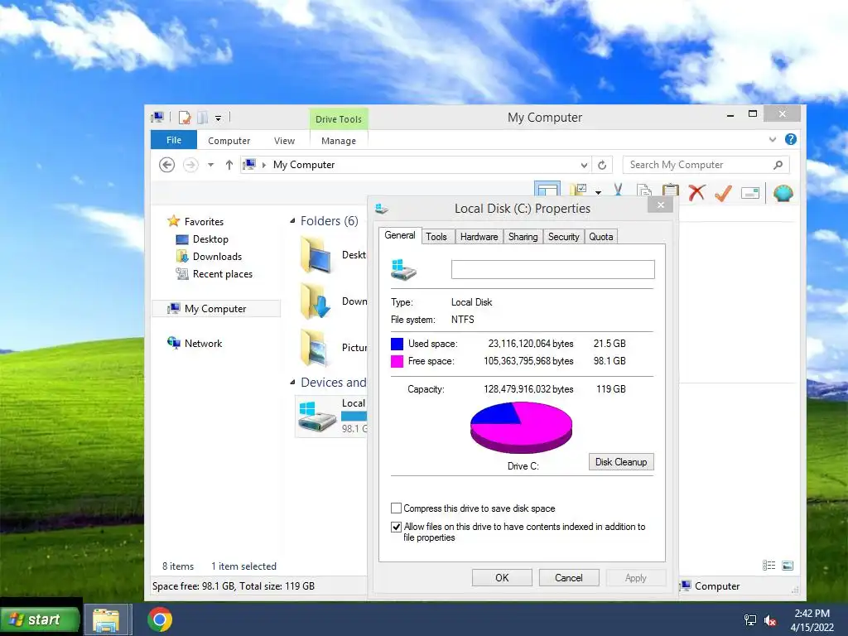Select Desktop in navigation pane
The image size is (848, 636).
(210, 239)
